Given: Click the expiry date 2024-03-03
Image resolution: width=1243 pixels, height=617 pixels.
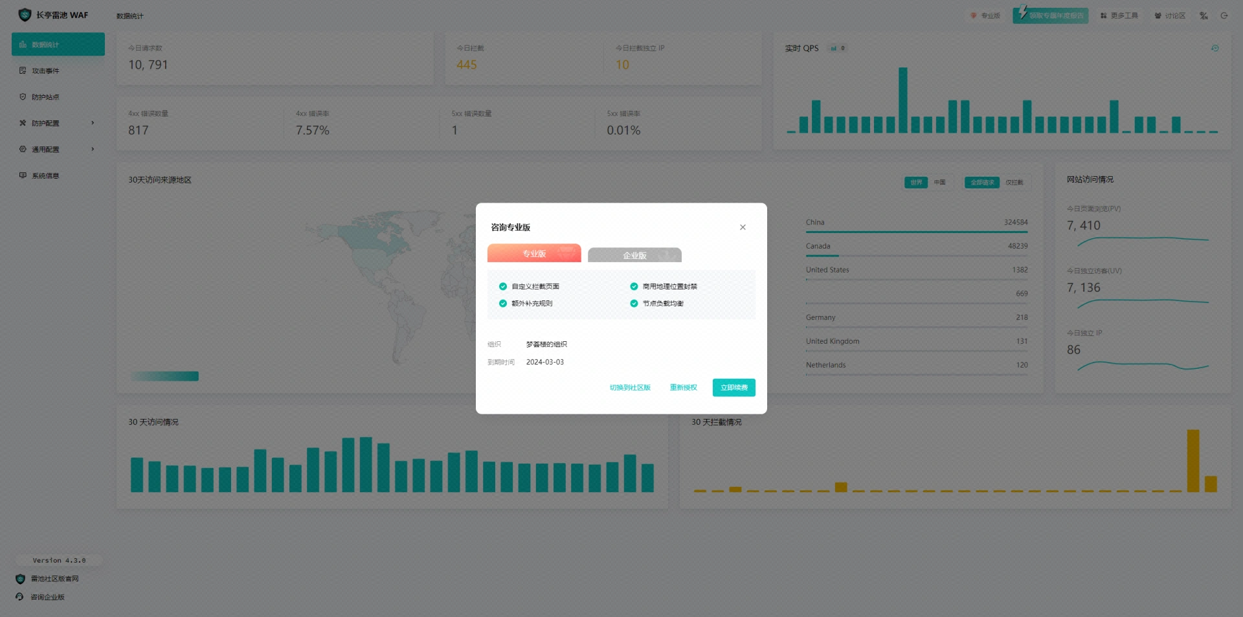Looking at the screenshot, I should coord(545,362).
